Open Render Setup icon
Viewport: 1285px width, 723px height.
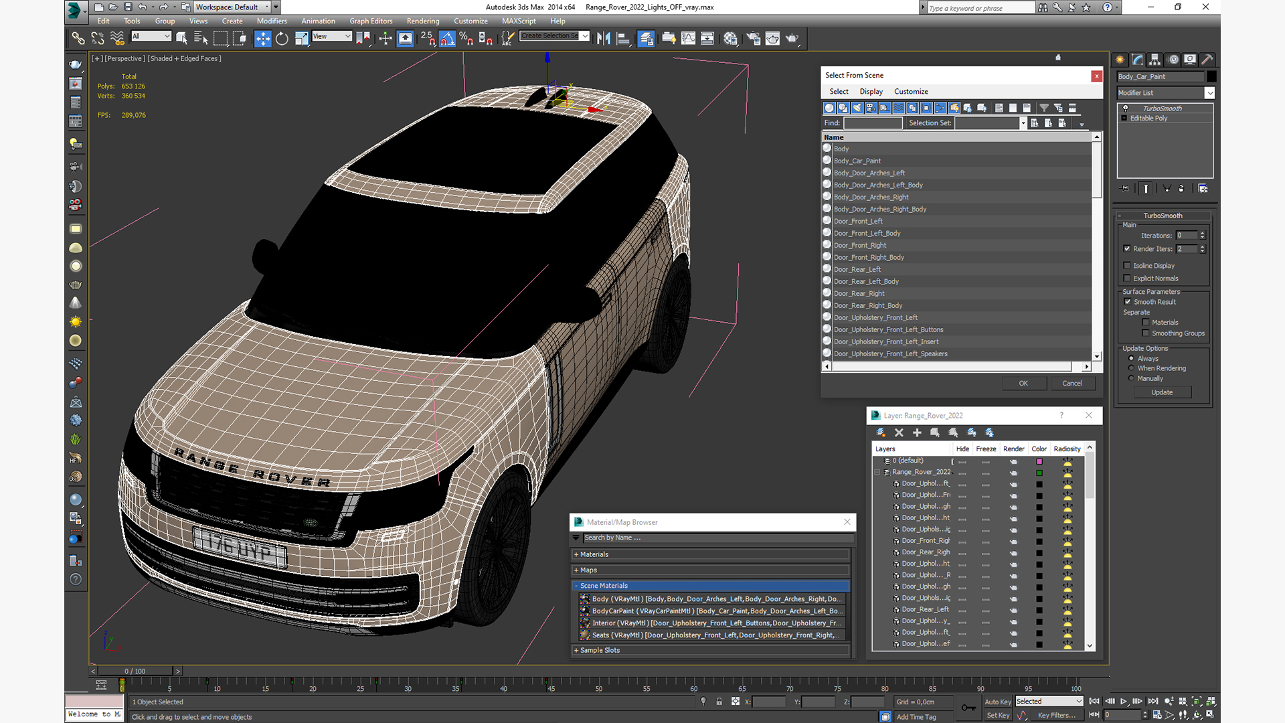(x=753, y=39)
